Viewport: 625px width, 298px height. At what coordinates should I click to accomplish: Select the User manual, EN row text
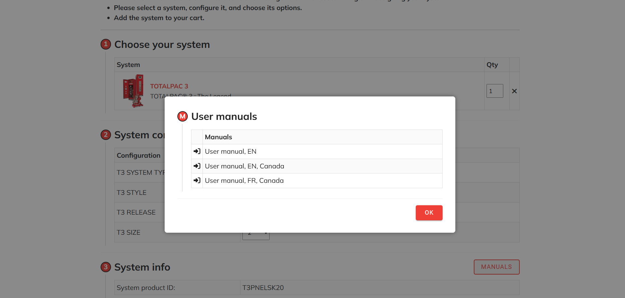pos(231,151)
